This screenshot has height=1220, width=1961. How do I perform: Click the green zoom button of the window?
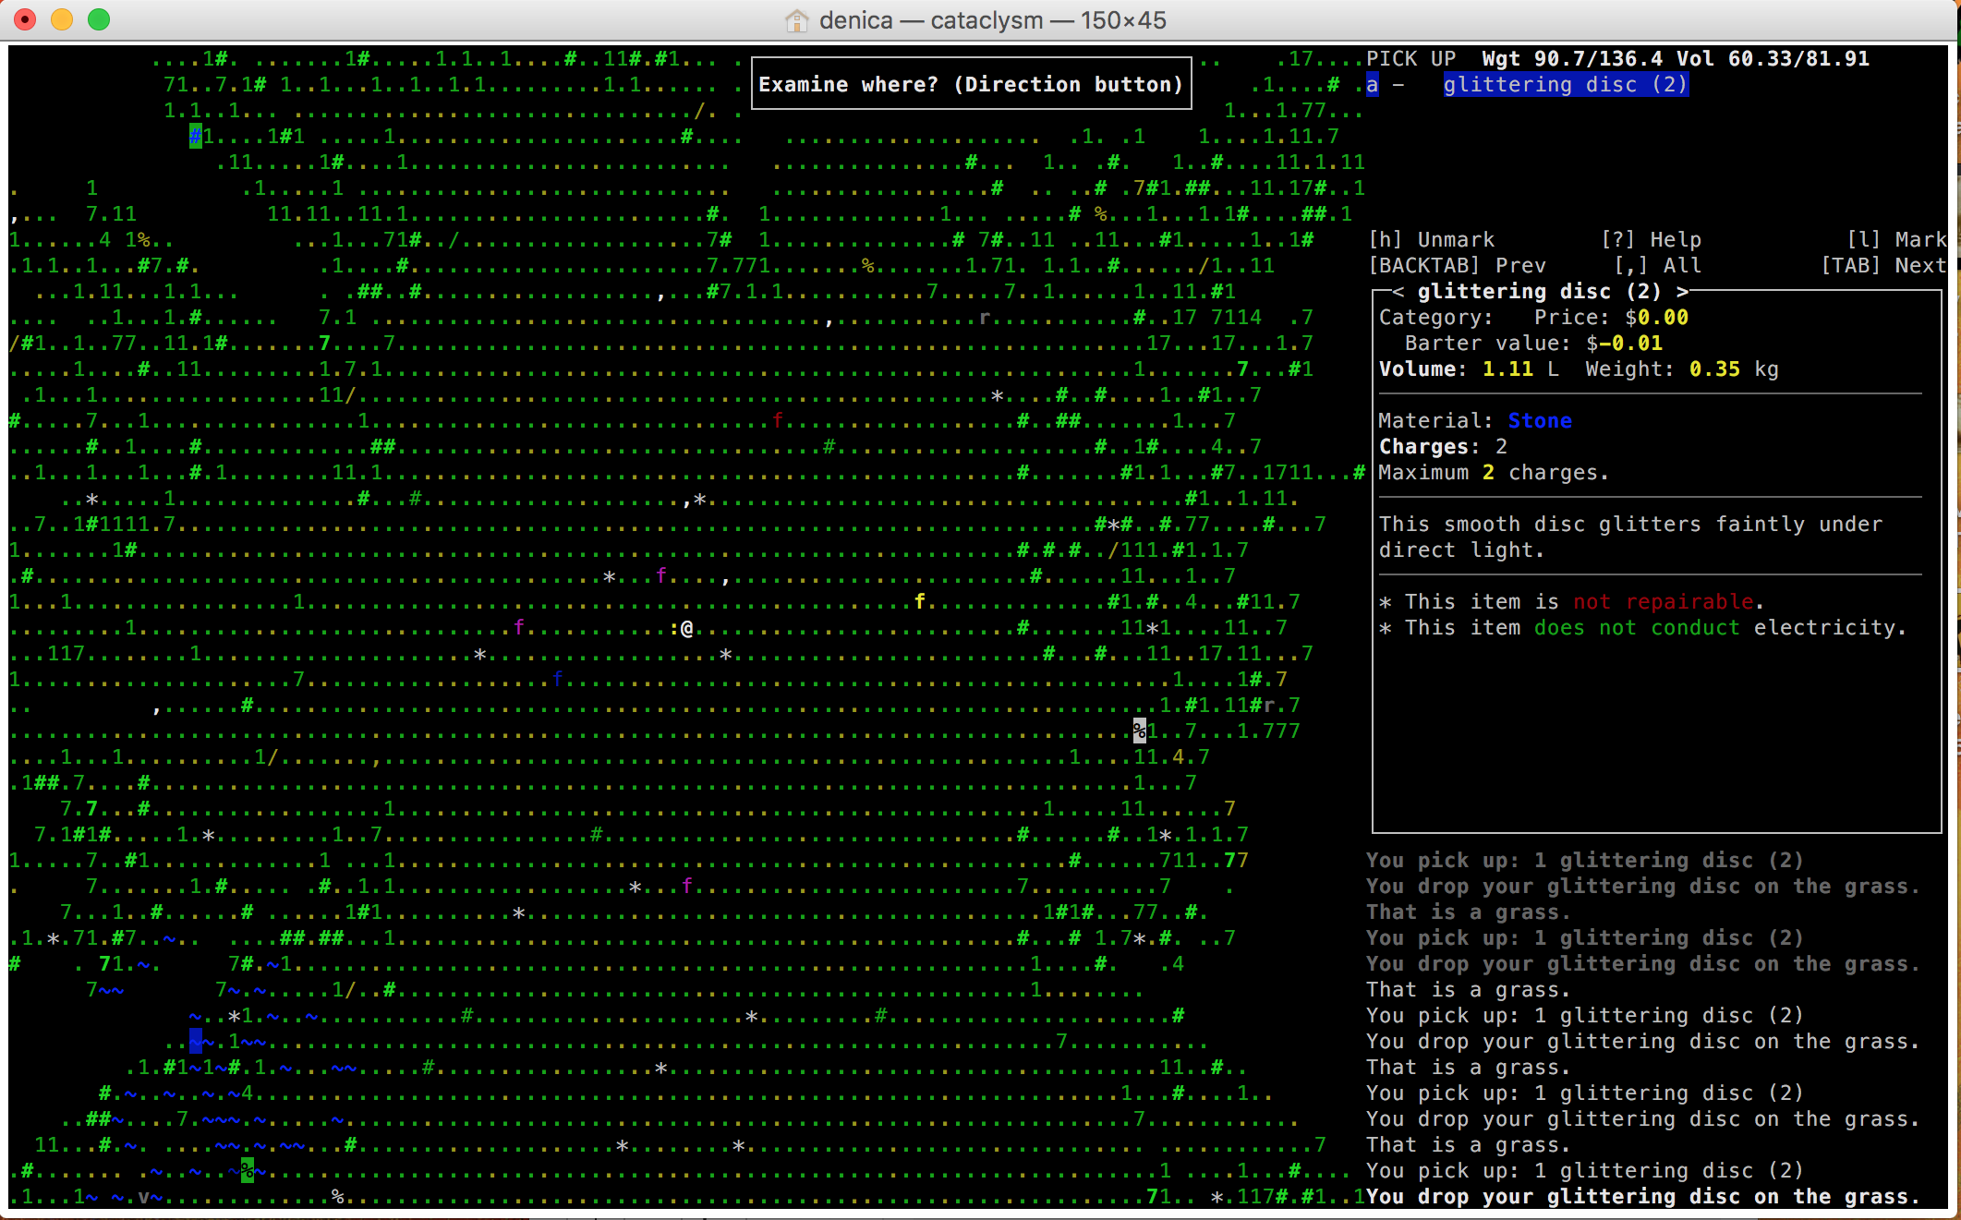[99, 19]
